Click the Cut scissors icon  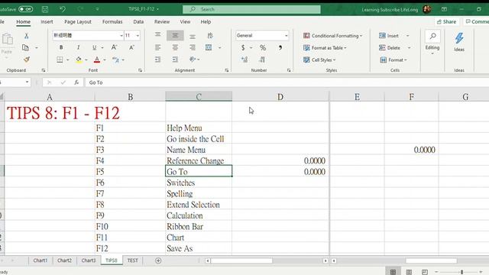click(x=27, y=36)
